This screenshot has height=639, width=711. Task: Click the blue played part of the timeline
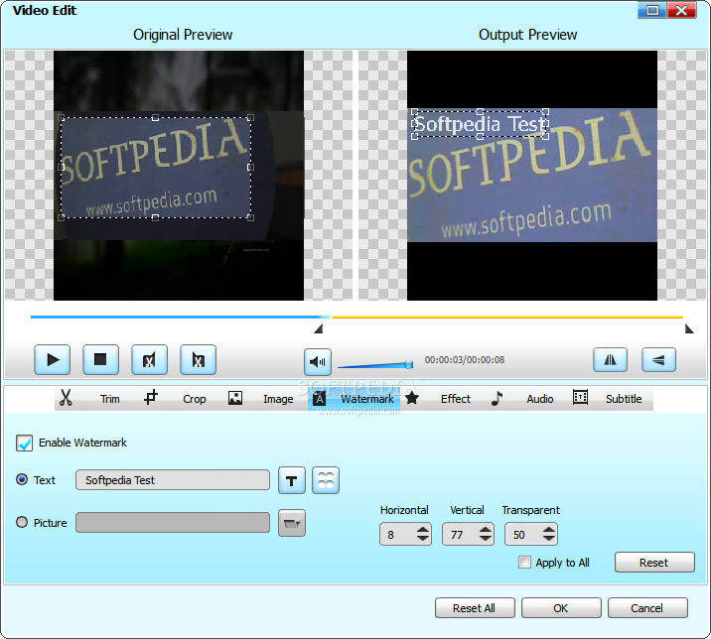[x=177, y=317]
